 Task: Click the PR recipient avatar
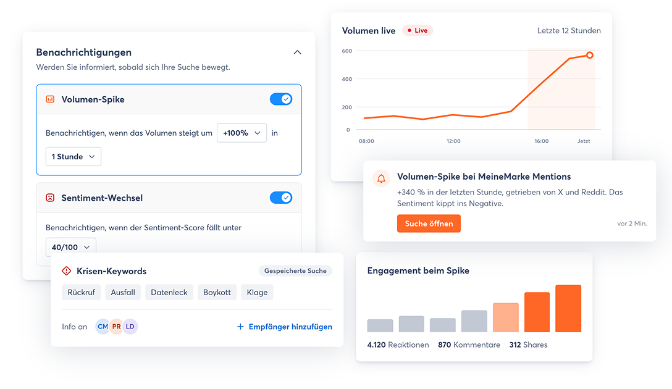(116, 327)
